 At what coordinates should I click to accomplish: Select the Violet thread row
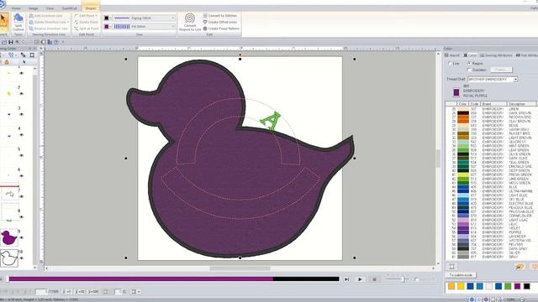click(491, 228)
